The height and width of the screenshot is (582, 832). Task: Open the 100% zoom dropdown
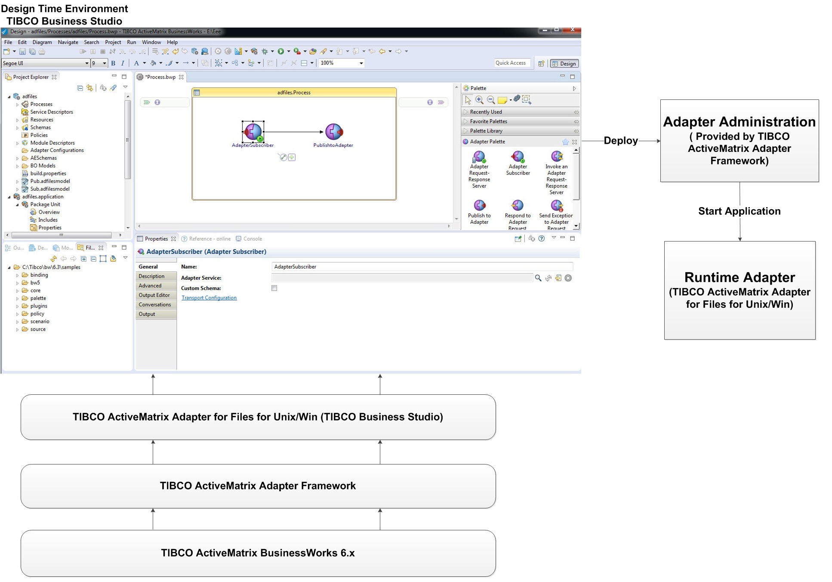point(361,63)
